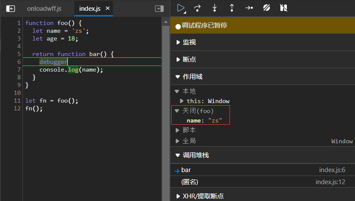Click the name: "zs" closure variable
Viewport: 355px width, 201px height.
(204, 120)
